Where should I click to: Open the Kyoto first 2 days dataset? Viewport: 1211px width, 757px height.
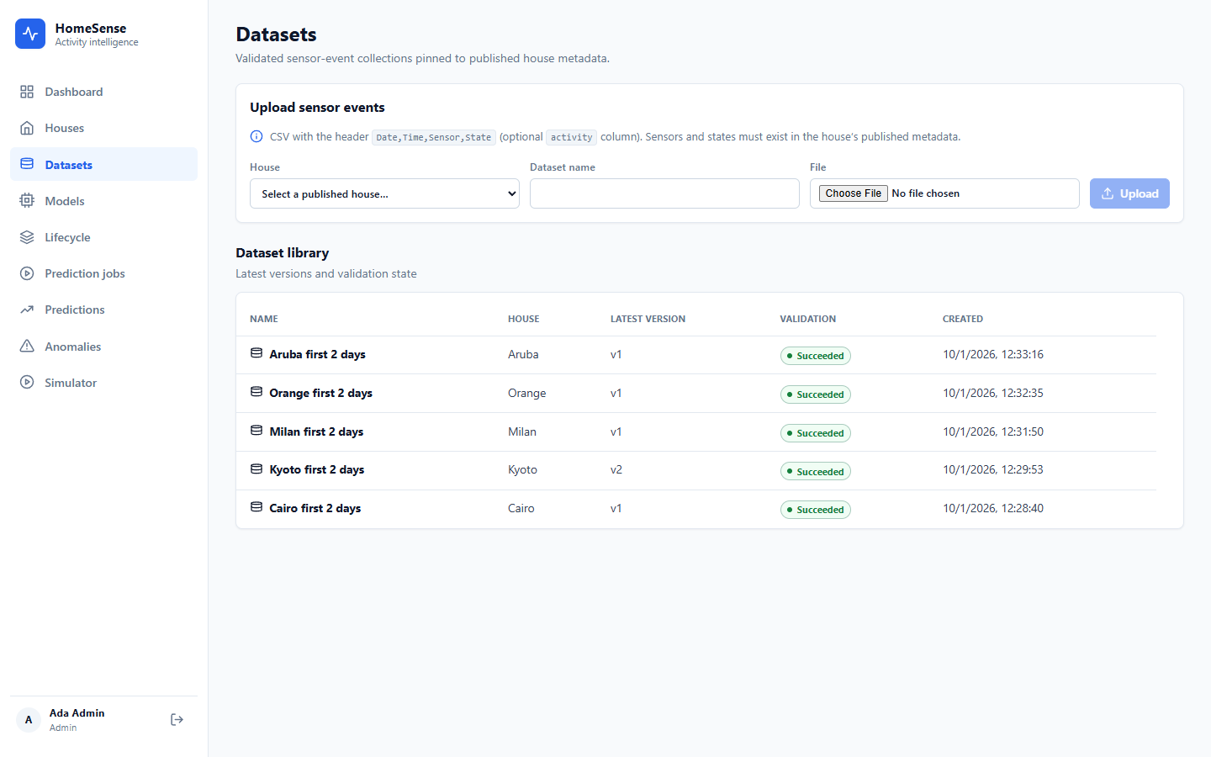tap(317, 469)
